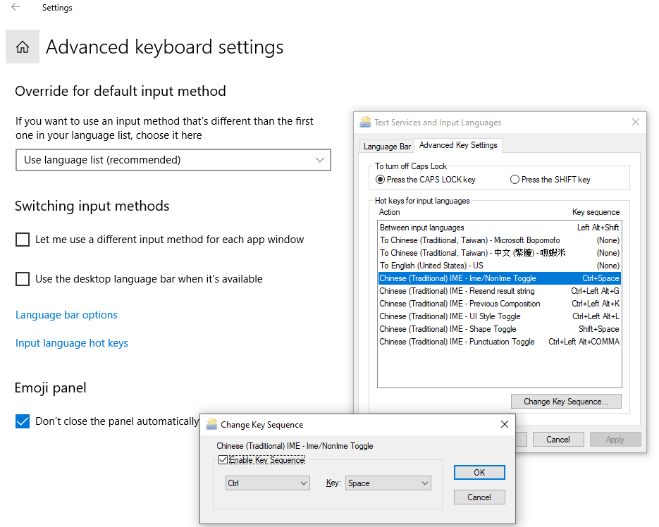
Task: Switch to the Language Bar tab
Action: (387, 147)
